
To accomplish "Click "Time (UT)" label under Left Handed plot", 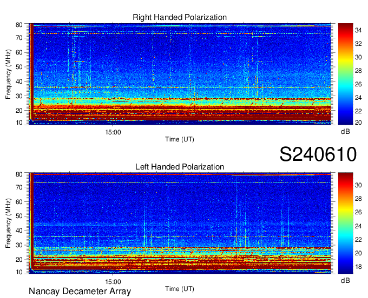I will tap(180, 289).
